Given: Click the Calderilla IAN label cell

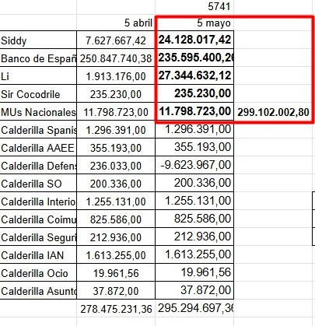Looking at the screenshot, I should [38, 254].
